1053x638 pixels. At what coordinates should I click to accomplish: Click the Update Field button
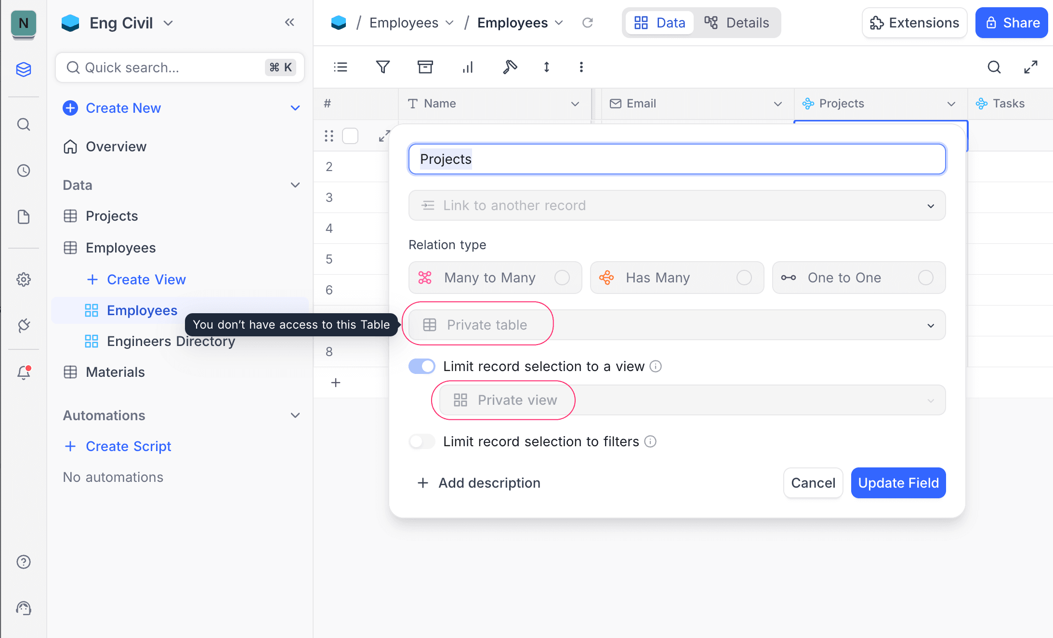tap(898, 483)
